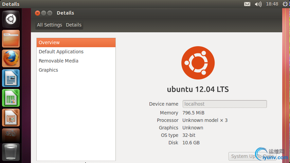Viewport: 290px width, 163px height.
Task: Launch the Files manager from launcher
Action: pyautogui.click(x=11, y=39)
